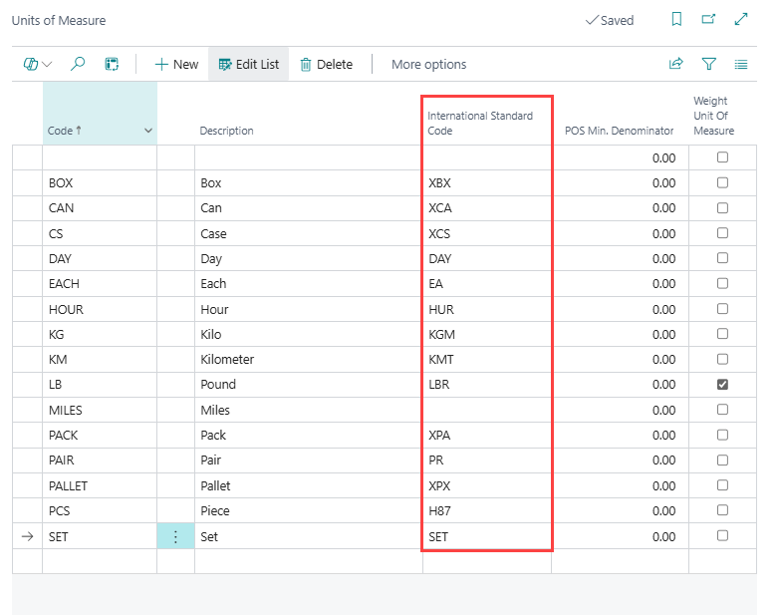Enable Weight Unit checkbox for BOX

tap(722, 182)
